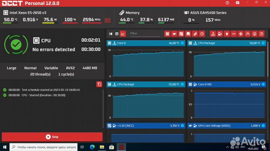Select the graph view mode icon
This screenshot has height=151, width=270.
click(123, 34)
